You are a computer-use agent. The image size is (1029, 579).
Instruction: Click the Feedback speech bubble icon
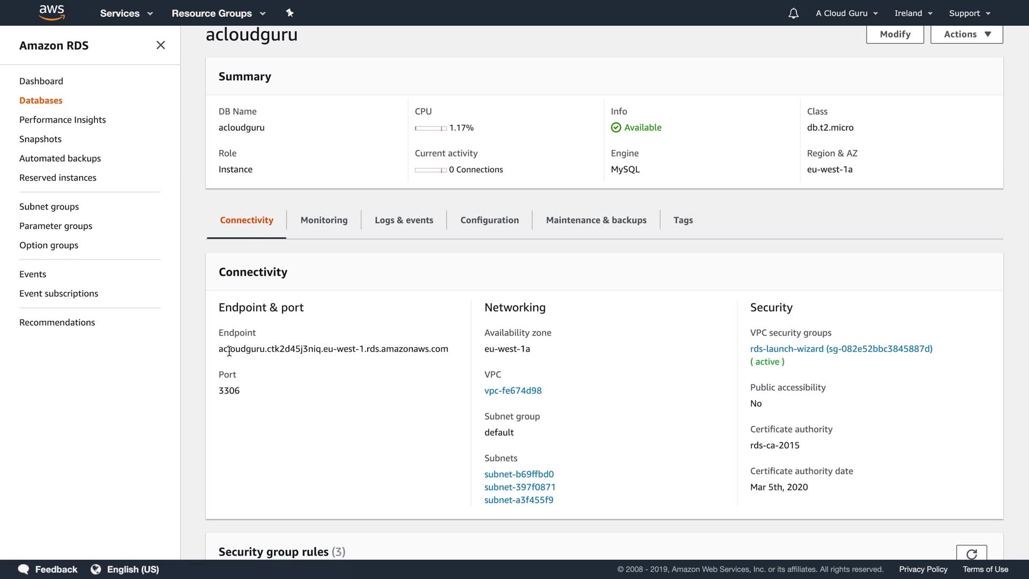(24, 569)
